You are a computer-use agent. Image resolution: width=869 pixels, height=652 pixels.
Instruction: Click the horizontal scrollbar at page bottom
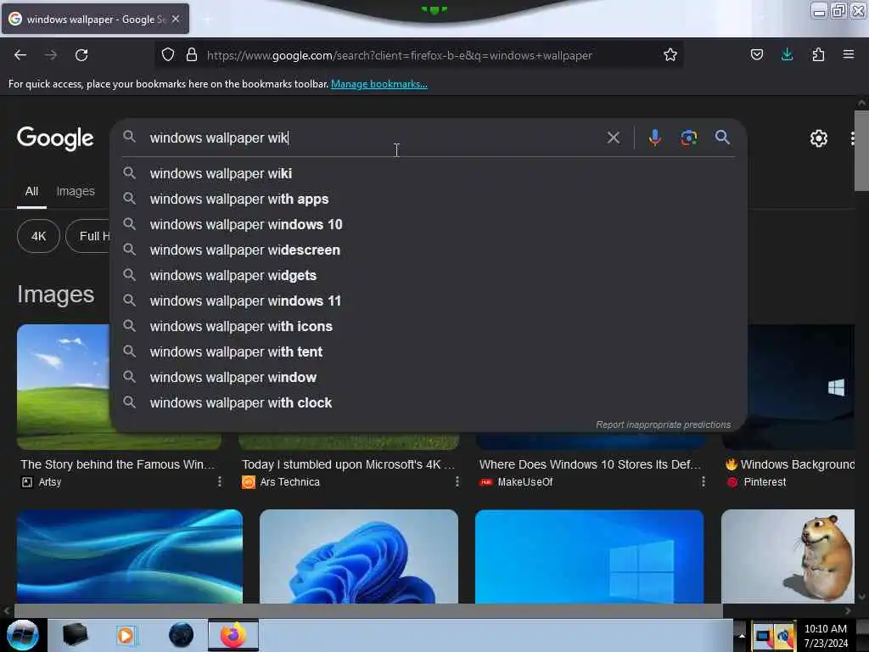368,611
